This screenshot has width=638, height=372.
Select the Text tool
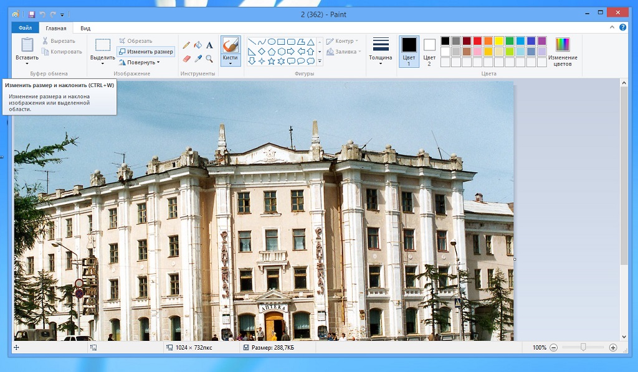tap(209, 45)
